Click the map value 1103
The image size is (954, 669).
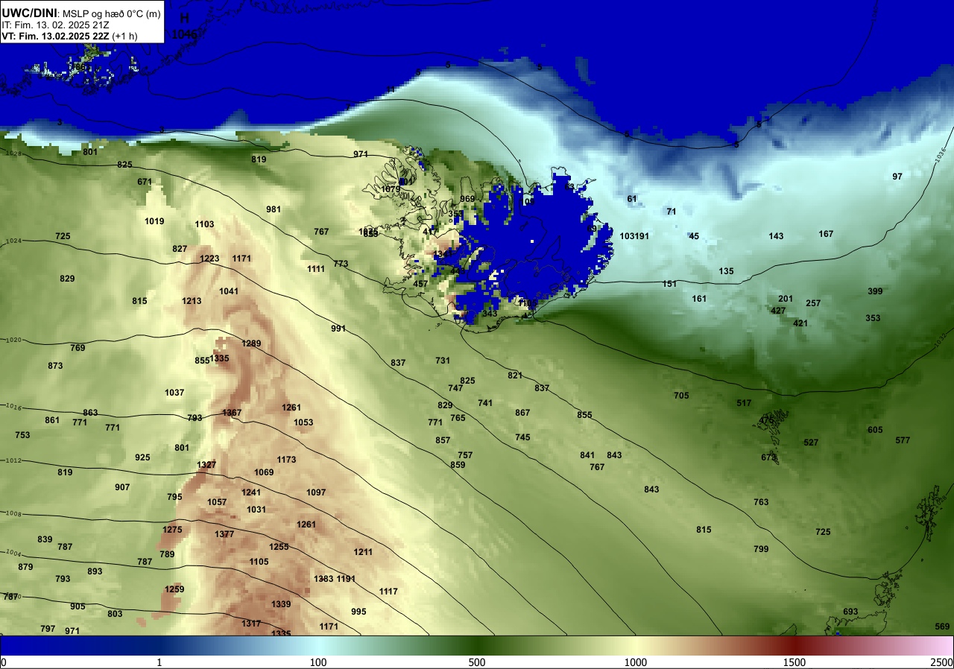point(204,224)
